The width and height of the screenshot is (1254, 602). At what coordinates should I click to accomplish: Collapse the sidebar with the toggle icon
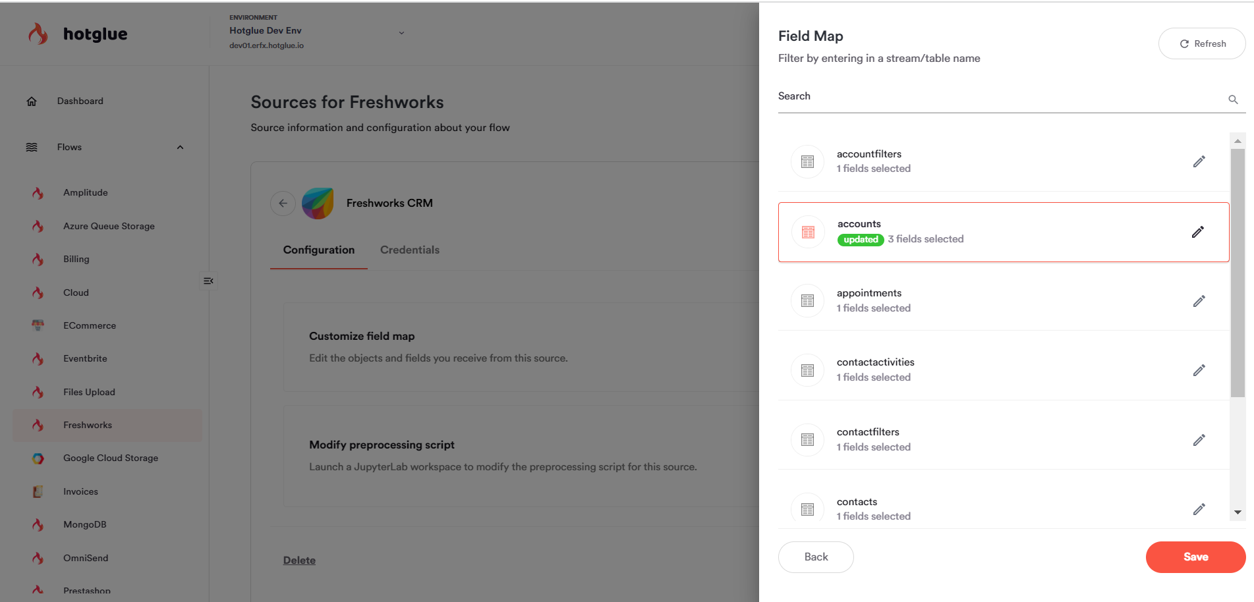coord(208,281)
